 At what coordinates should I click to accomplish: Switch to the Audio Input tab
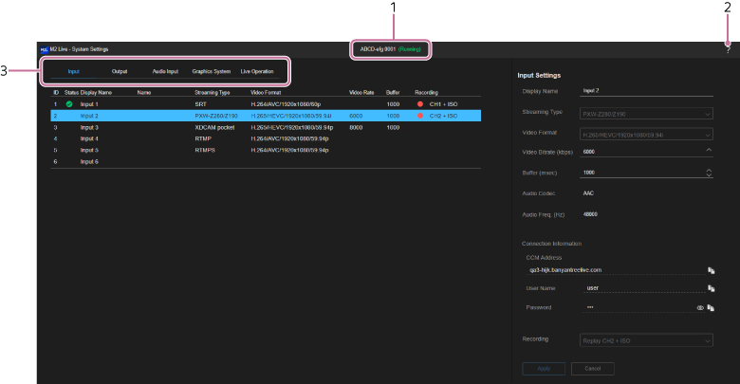point(165,72)
